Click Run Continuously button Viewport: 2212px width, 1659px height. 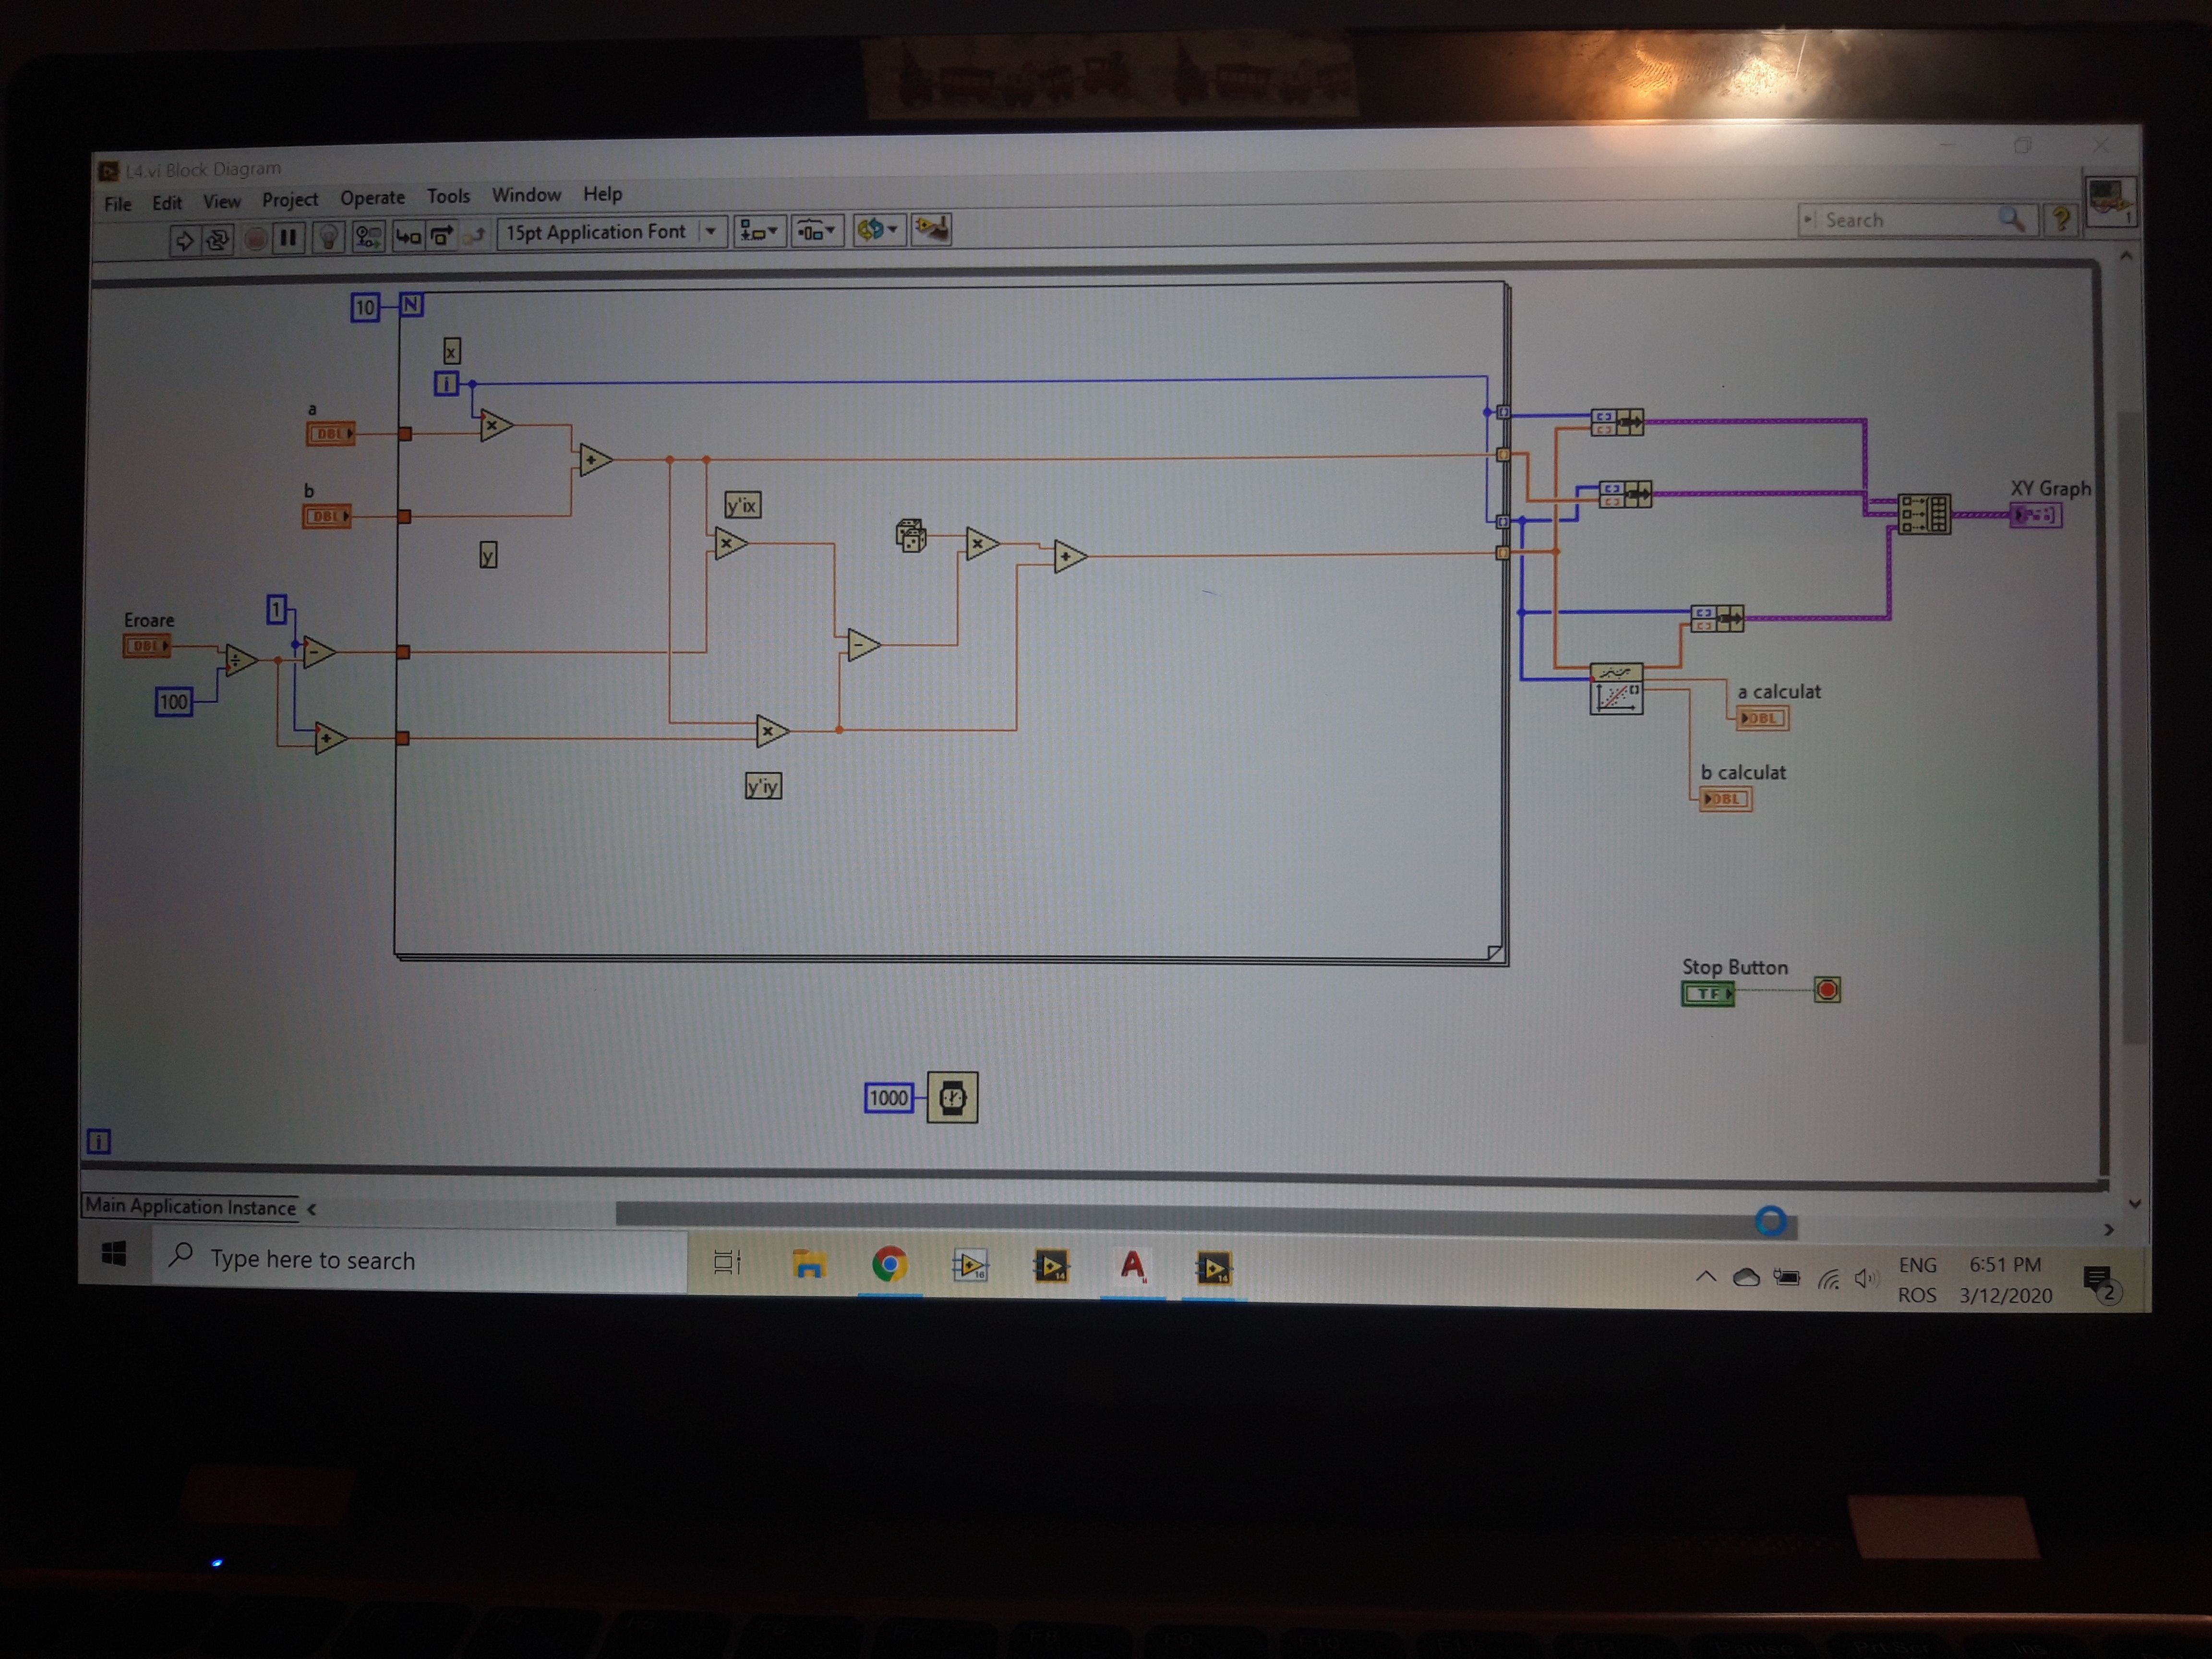(217, 240)
